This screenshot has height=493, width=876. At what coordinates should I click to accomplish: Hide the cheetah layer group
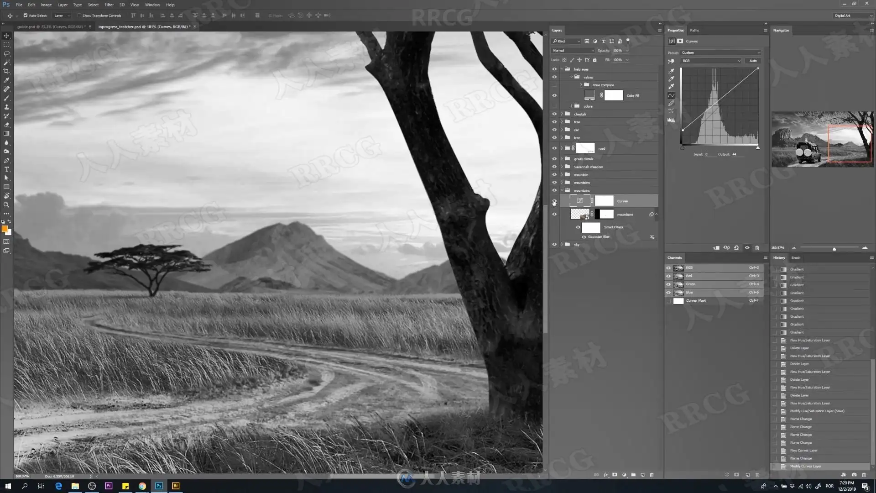click(554, 114)
